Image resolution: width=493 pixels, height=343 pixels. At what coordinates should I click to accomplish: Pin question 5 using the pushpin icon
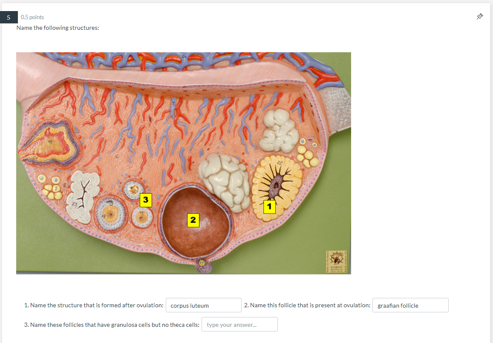pyautogui.click(x=479, y=17)
